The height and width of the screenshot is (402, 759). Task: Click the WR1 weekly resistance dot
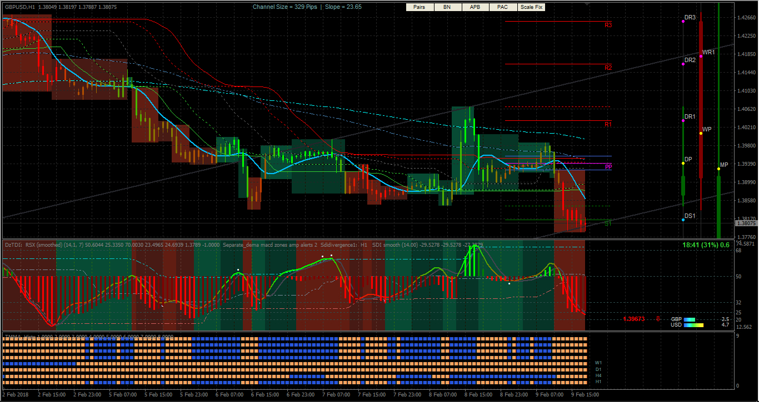pos(701,56)
